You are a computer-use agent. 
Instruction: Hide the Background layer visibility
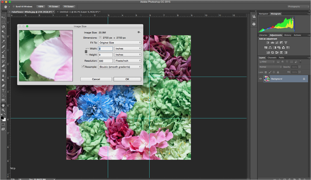tap(260, 79)
